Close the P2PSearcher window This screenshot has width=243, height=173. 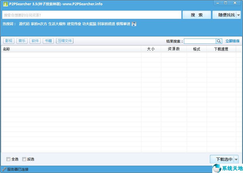(235, 3)
